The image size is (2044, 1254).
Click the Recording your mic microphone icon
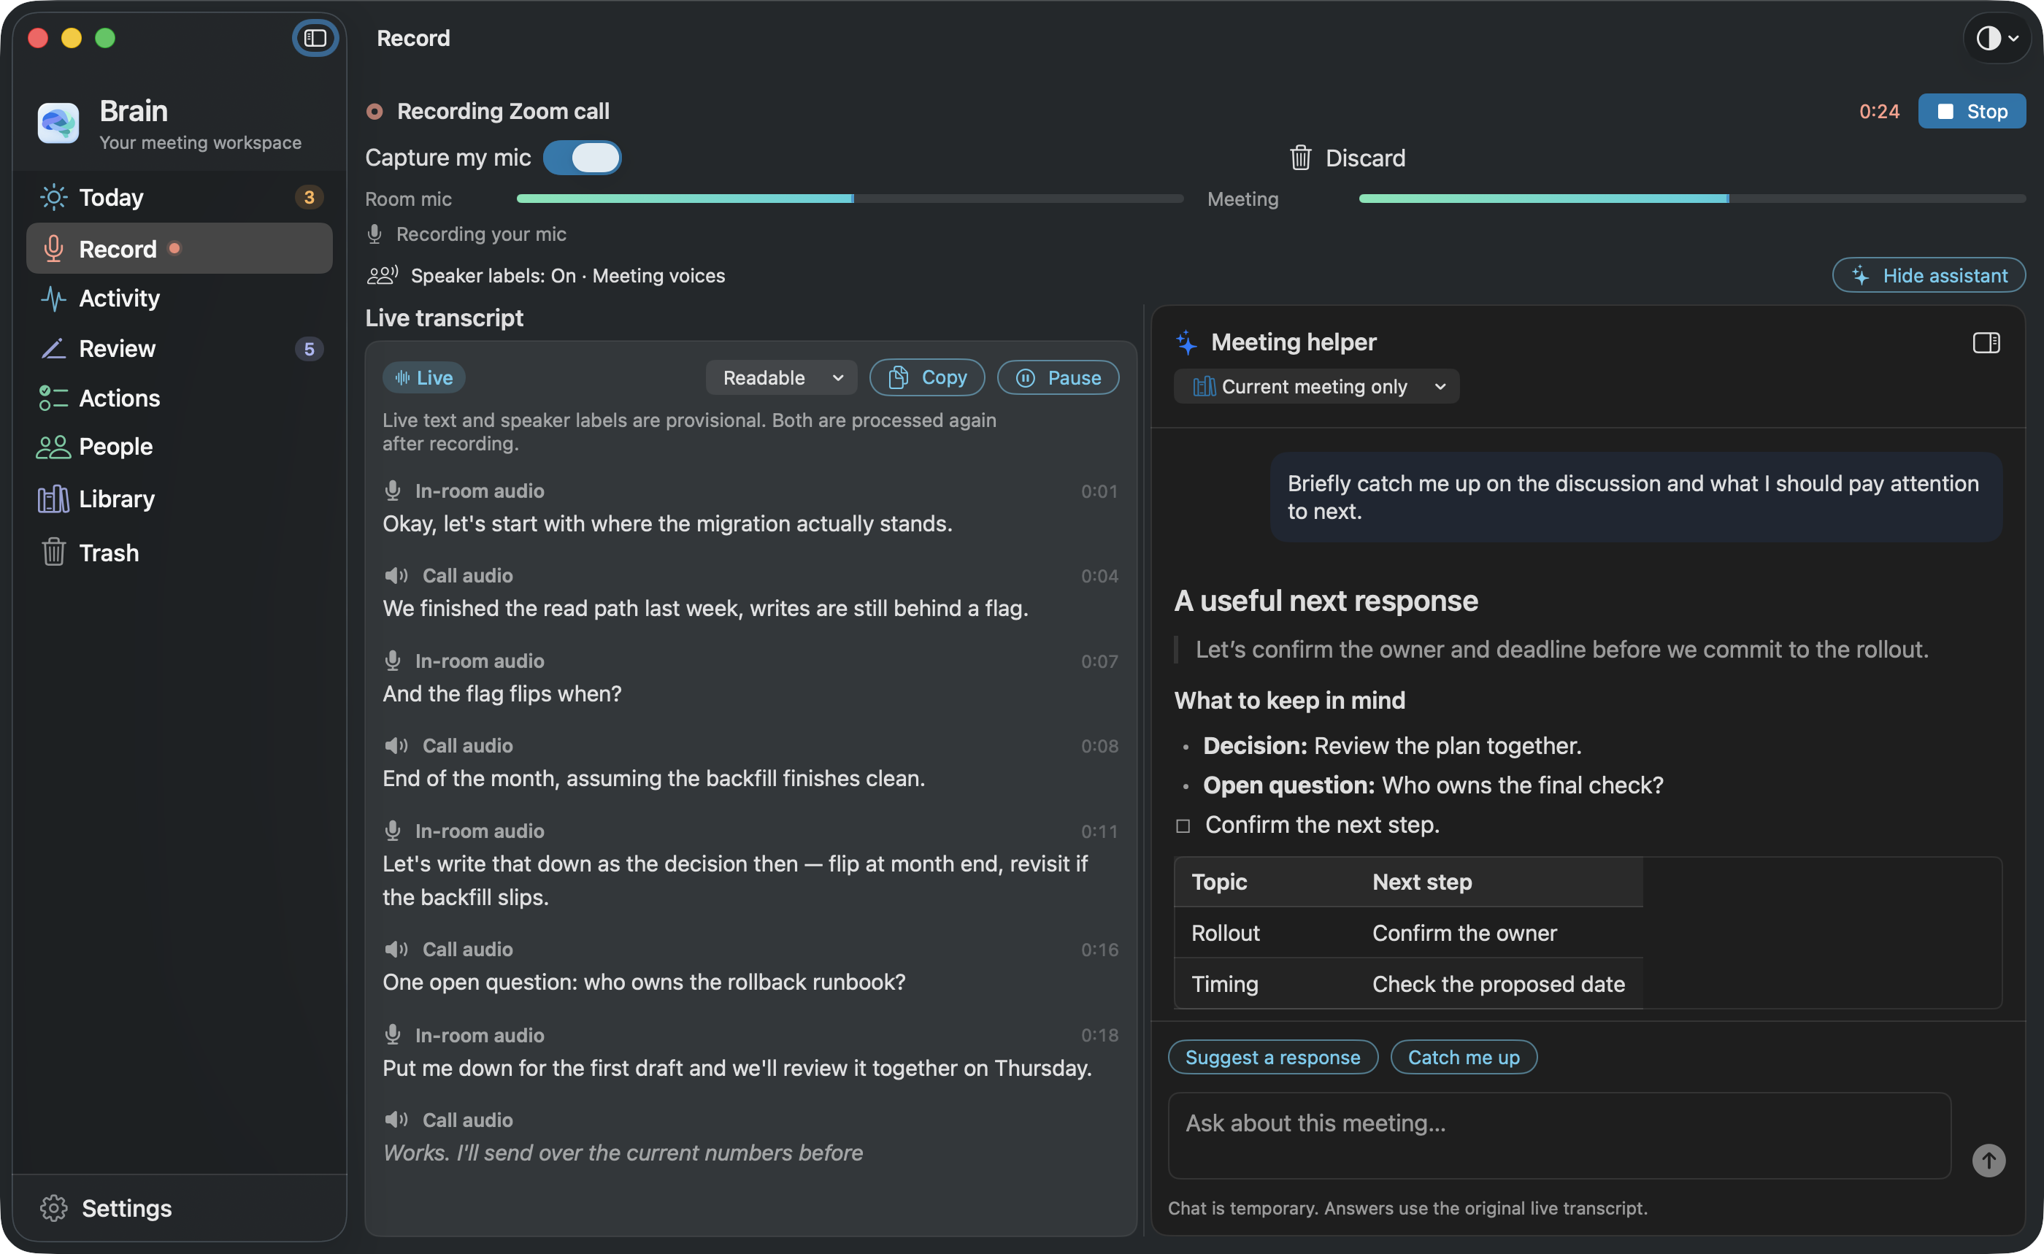coord(374,234)
